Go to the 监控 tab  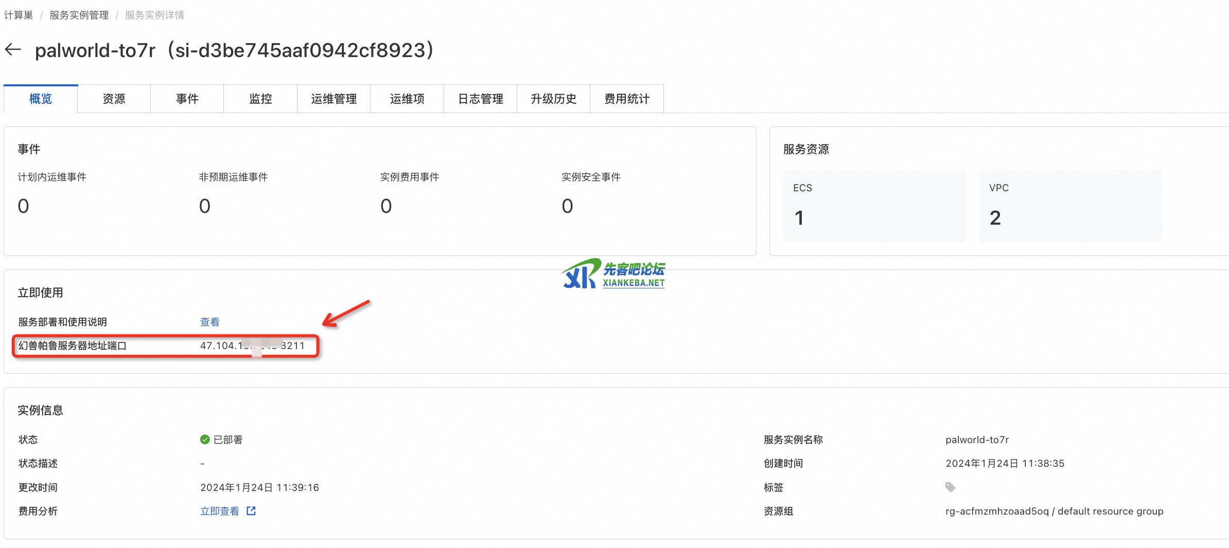click(x=260, y=99)
